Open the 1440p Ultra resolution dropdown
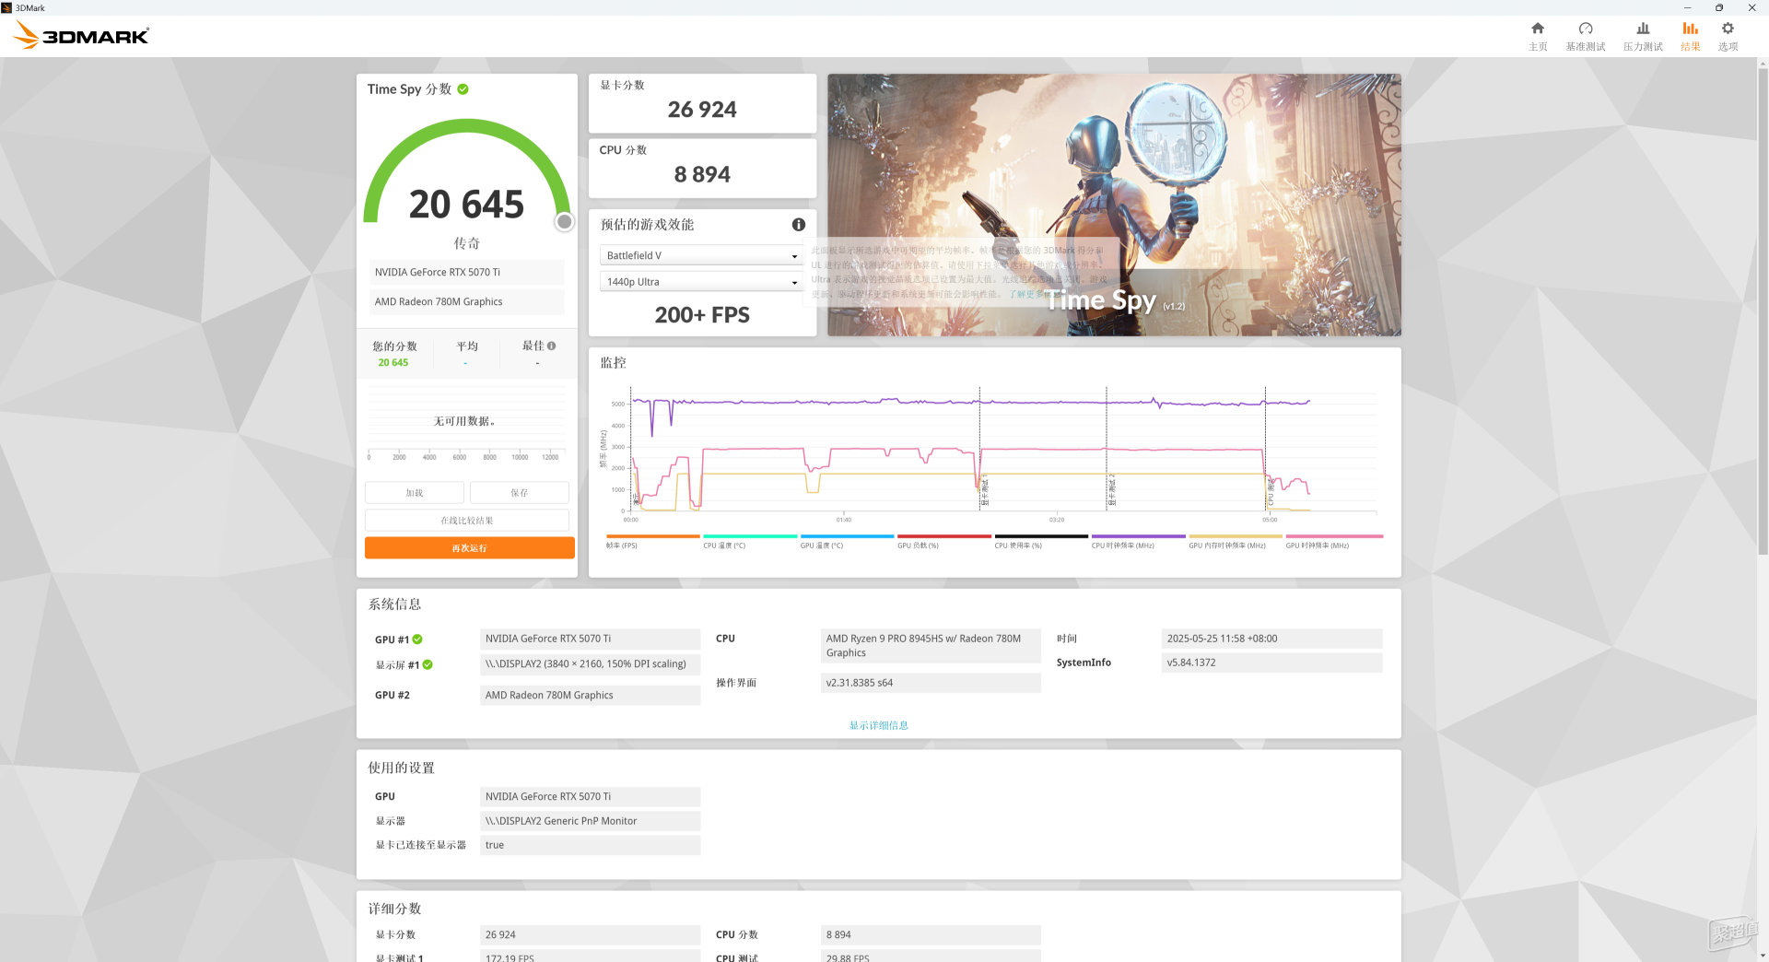1769x962 pixels. pyautogui.click(x=701, y=282)
